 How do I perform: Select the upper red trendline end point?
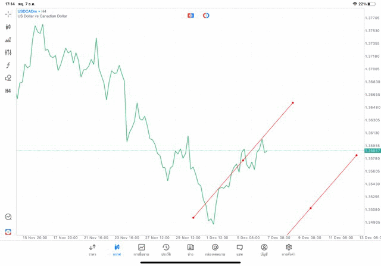(293, 102)
